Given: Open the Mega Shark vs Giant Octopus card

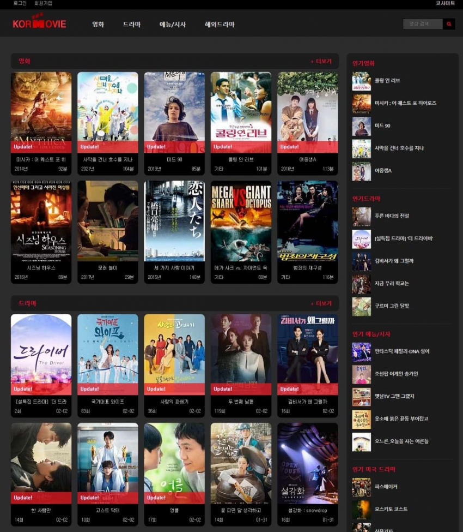Looking at the screenshot, I should coord(241,232).
